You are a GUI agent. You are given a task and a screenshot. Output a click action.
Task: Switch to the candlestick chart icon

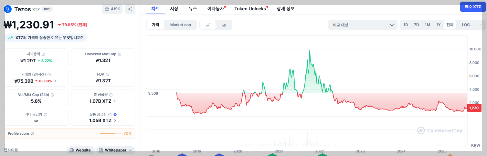click(x=224, y=25)
